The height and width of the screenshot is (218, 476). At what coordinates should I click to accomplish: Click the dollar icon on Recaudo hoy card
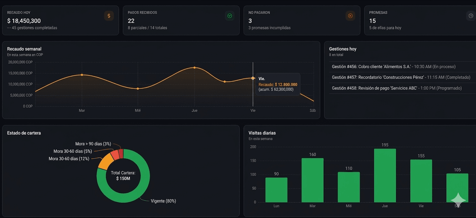pos(109,16)
